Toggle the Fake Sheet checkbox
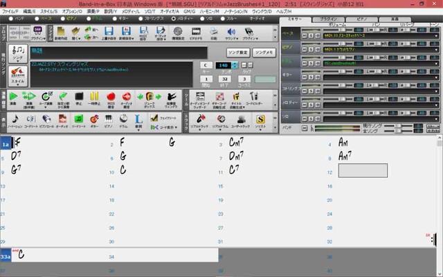Screen dimensions: 443x277 click(154, 118)
